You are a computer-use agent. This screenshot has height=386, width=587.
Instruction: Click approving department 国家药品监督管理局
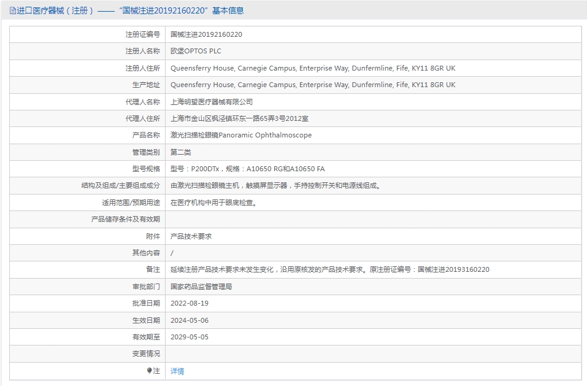(x=201, y=287)
